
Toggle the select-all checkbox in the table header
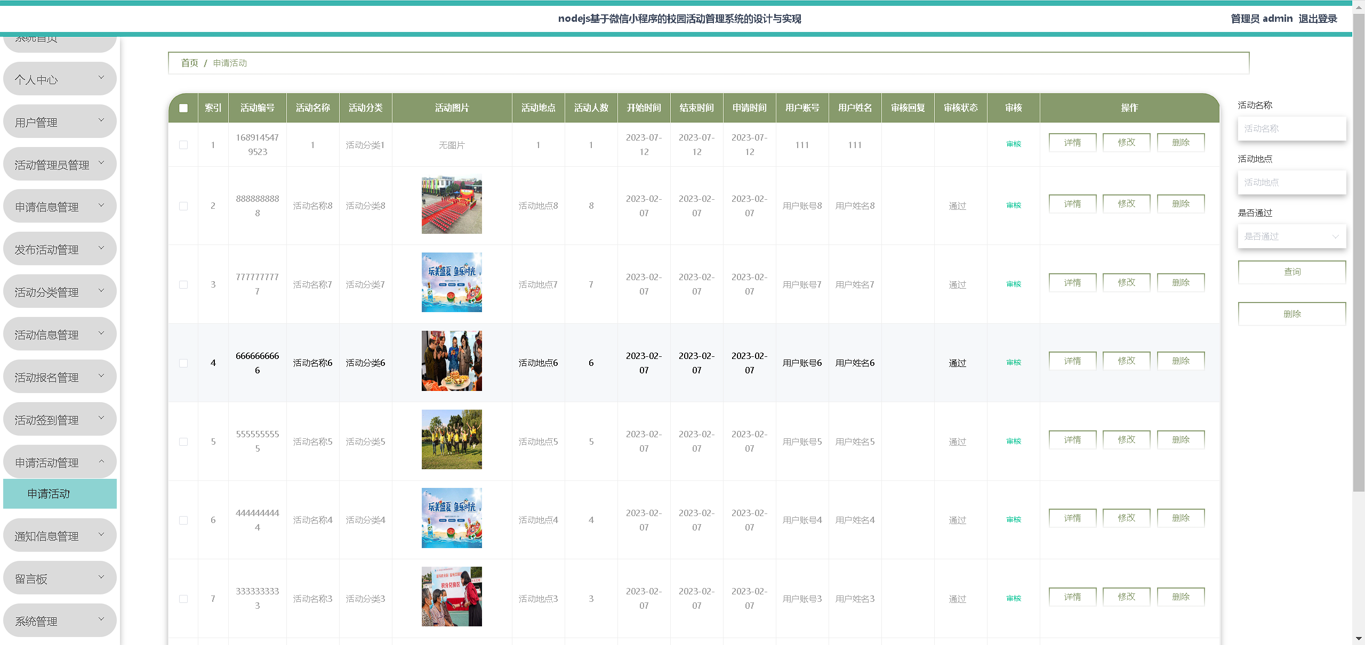point(183,108)
